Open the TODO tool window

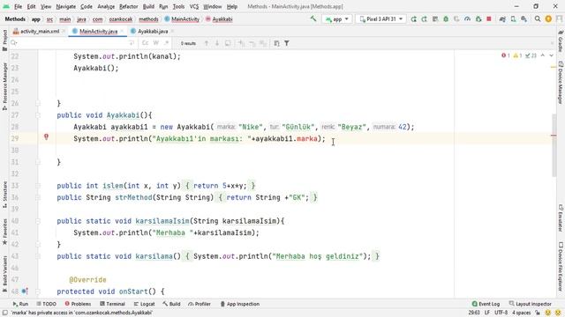(46, 304)
